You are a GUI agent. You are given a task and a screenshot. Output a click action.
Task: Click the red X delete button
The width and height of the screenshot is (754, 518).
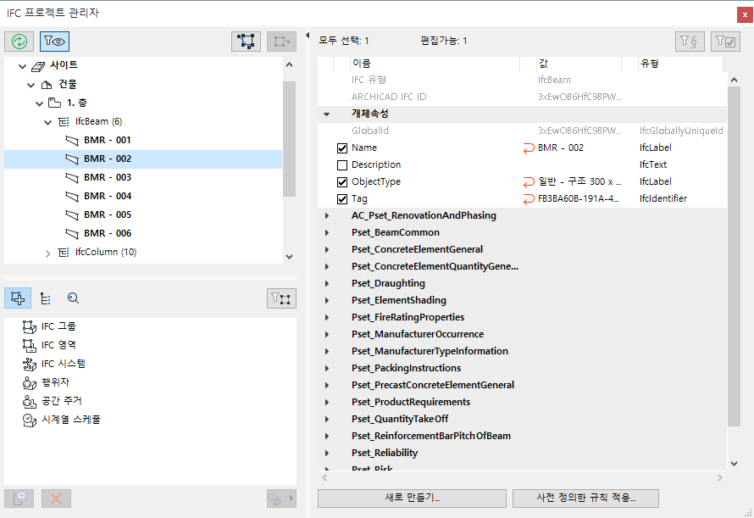[56, 499]
